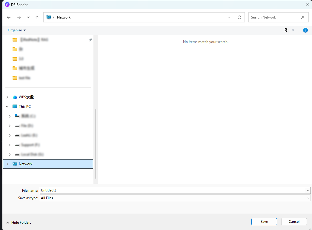Open the Organise menu
This screenshot has height=230, width=312.
(17, 30)
